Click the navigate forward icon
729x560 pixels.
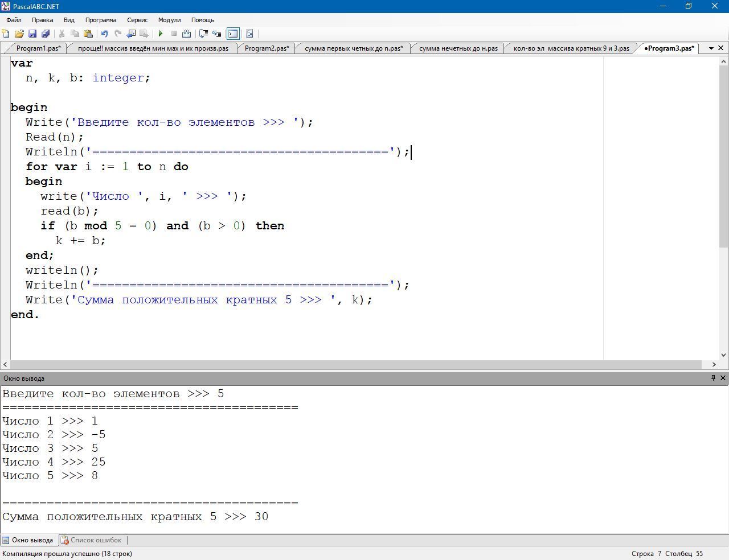(144, 34)
